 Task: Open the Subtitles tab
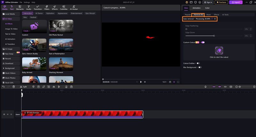tap(64, 8)
